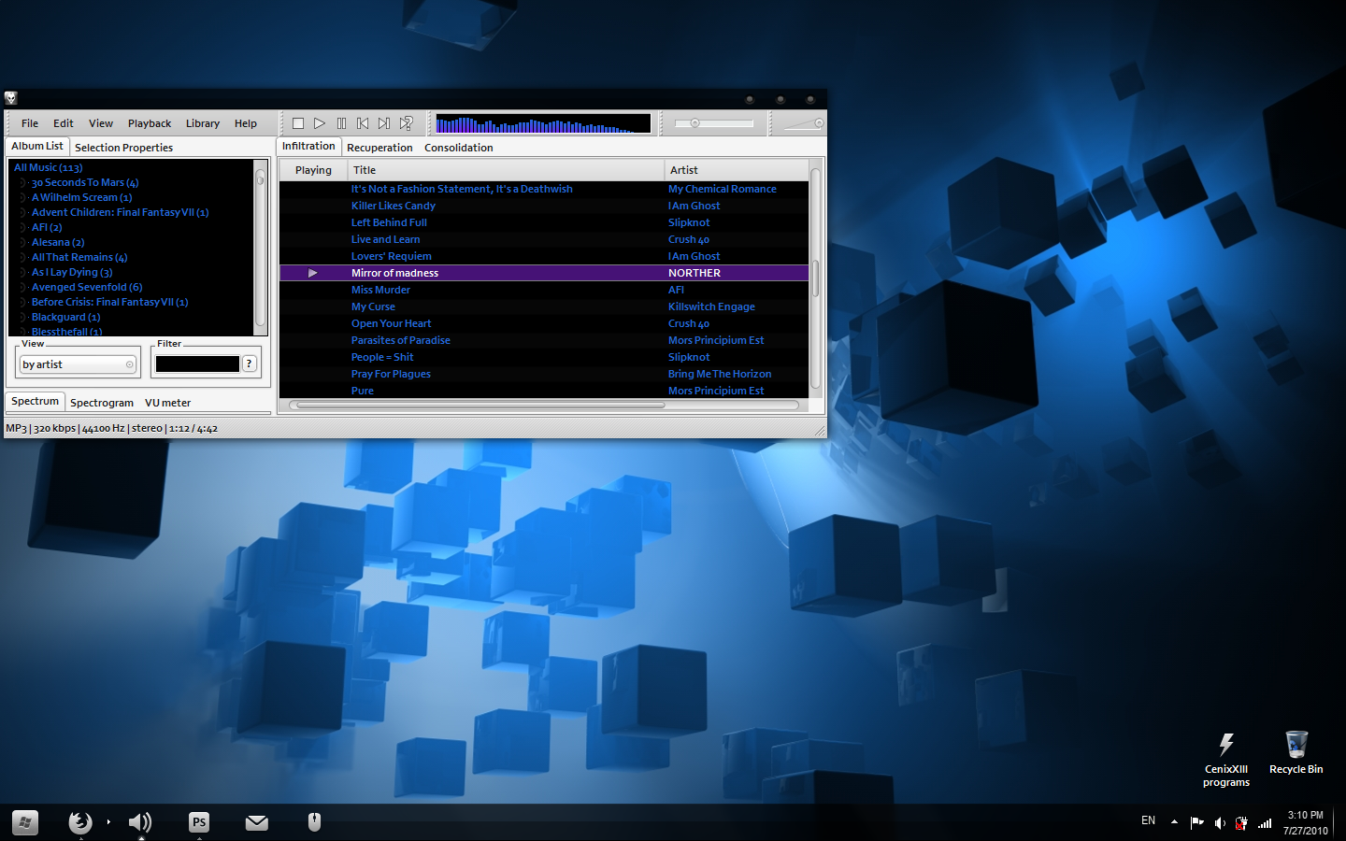Stop playback with the Stop button
The height and width of the screenshot is (841, 1346).
298,123
